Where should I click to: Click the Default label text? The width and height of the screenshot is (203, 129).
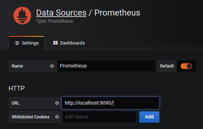click(167, 66)
